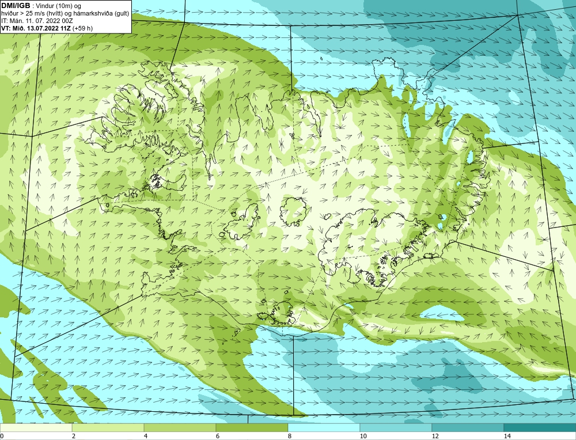Click the 'hviður > 25 m/s' description line

coord(65,14)
